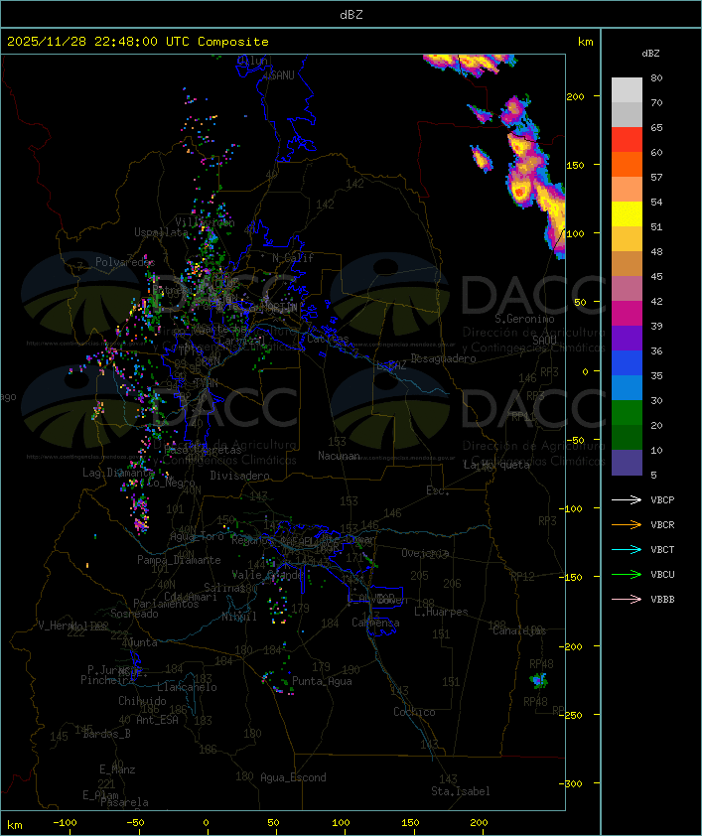Select the blue 35-36 dBZ swatch
Image resolution: width=702 pixels, height=836 pixels.
coord(627,363)
